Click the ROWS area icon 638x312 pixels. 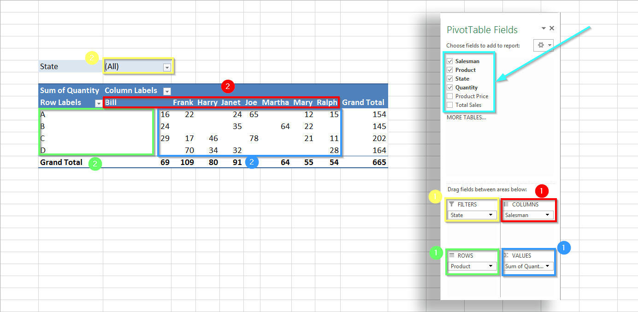tap(452, 255)
